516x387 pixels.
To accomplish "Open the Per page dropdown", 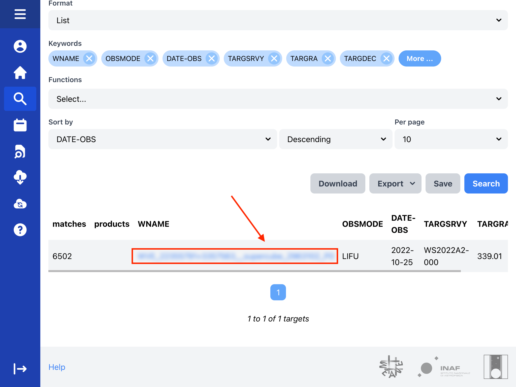I will pos(451,139).
